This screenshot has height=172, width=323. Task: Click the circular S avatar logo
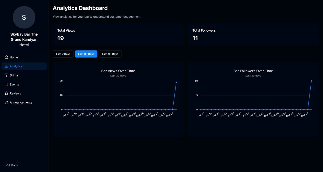(24, 17)
